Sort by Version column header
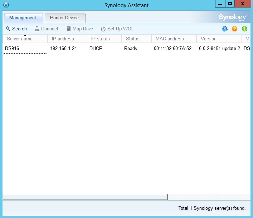Viewport: 253px width, 218px height. tap(219, 39)
